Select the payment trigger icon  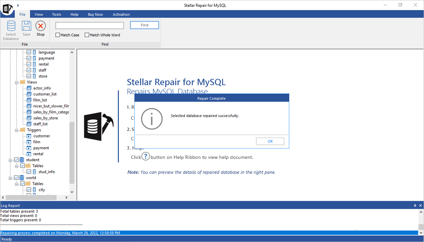[x=29, y=148]
